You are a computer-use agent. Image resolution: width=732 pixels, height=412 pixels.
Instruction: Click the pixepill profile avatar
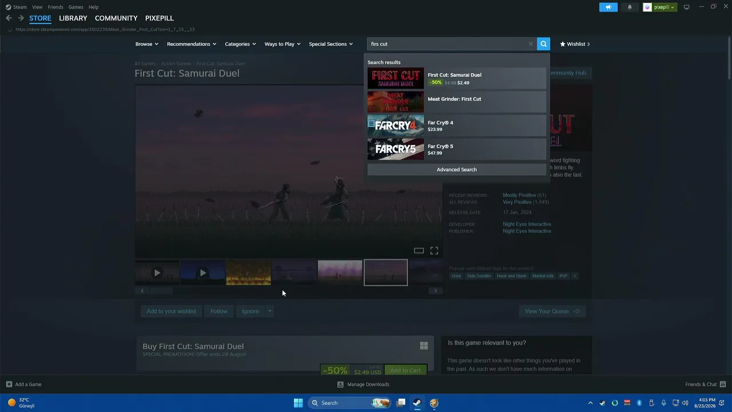(x=647, y=7)
